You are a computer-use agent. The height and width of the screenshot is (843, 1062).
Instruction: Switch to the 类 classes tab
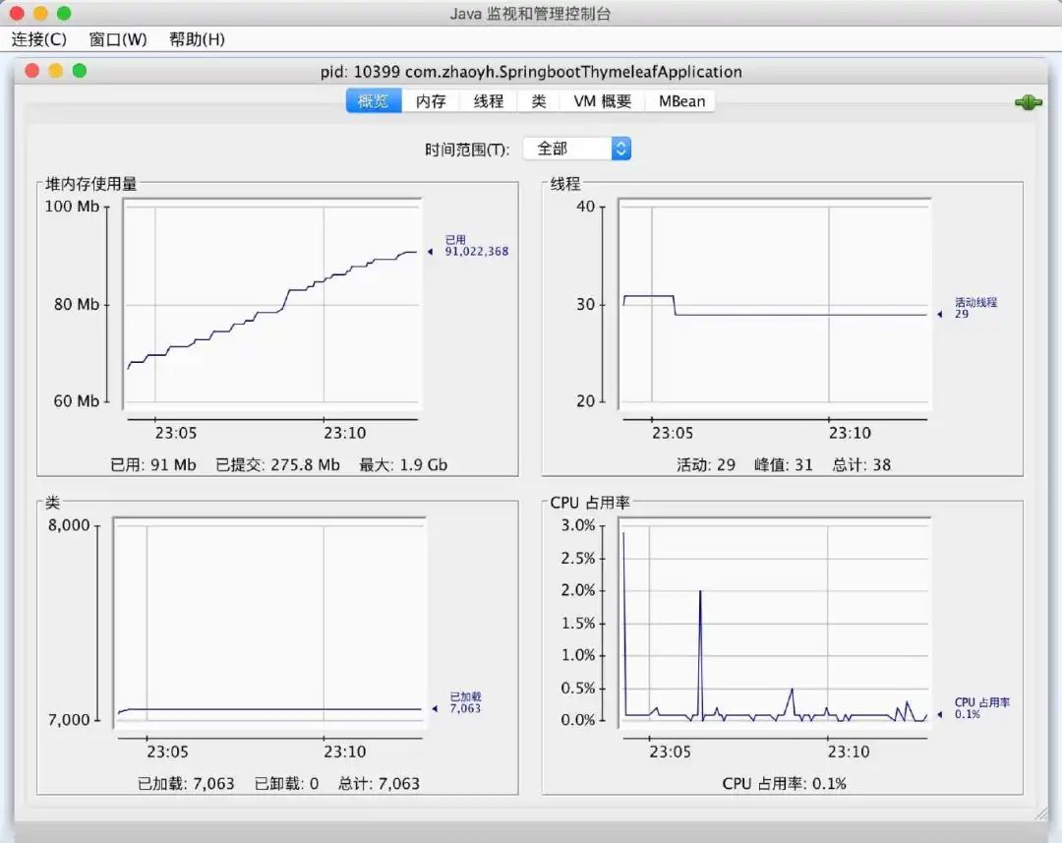tap(539, 101)
